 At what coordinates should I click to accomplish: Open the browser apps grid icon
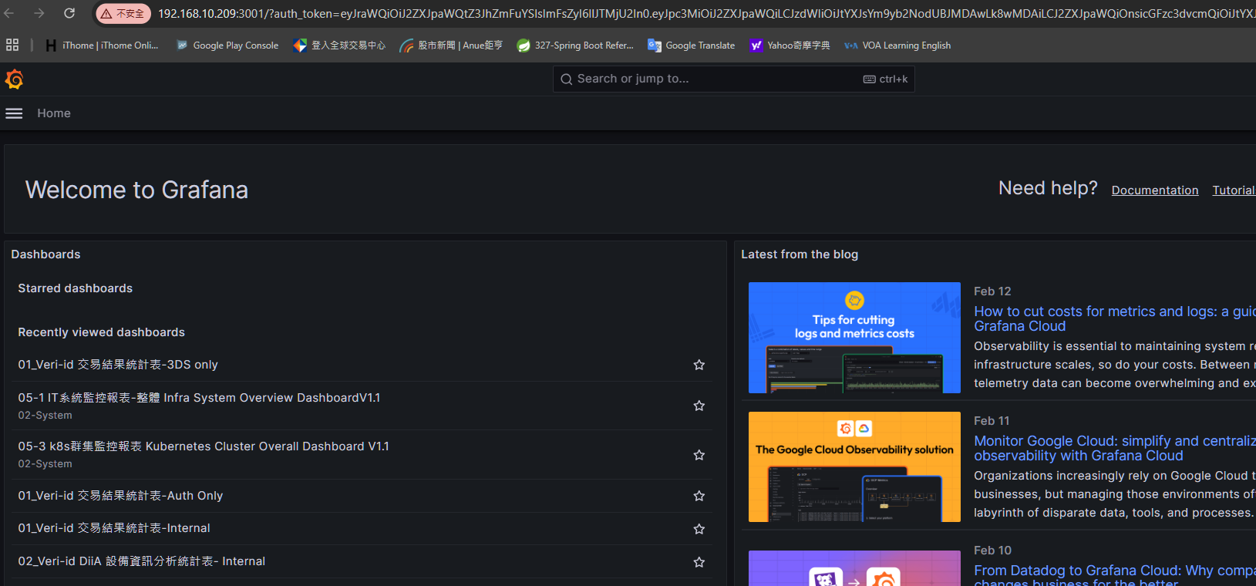pyautogui.click(x=12, y=45)
